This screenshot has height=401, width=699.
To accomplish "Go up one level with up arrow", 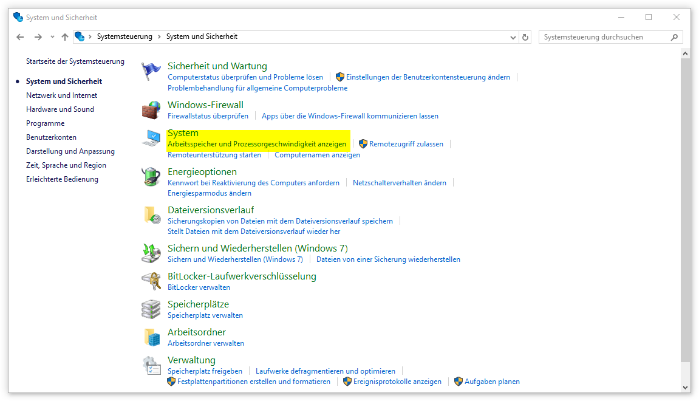I will coord(65,37).
